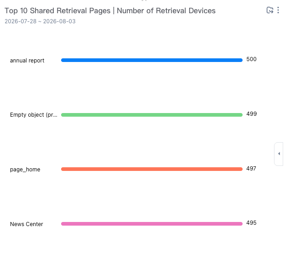The image size is (290, 268).
Task: Click the annual report label
Action: click(x=27, y=61)
